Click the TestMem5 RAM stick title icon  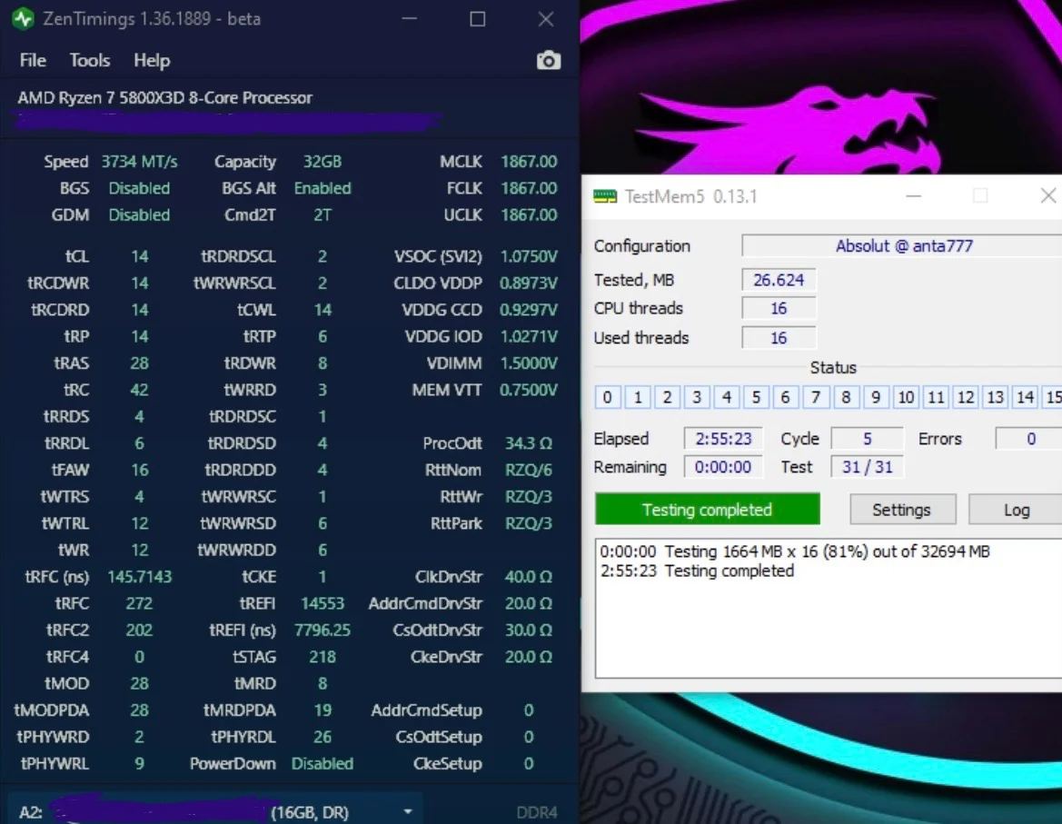pos(604,196)
